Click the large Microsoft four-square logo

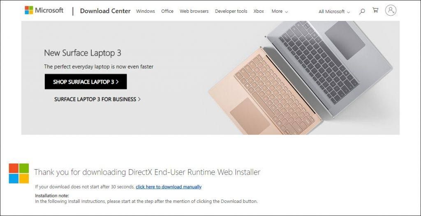pos(19,173)
